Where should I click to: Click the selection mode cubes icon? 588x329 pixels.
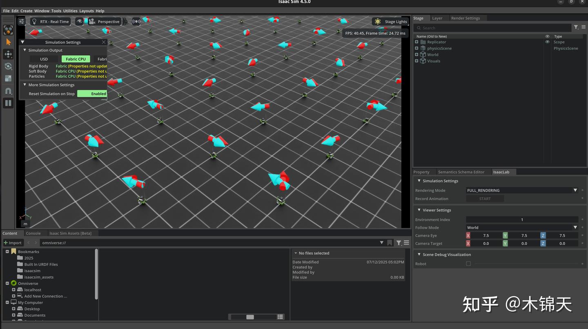click(x=8, y=30)
